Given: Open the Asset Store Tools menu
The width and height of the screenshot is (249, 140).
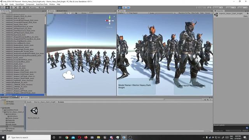Looking at the screenshot, I should coord(42,4).
